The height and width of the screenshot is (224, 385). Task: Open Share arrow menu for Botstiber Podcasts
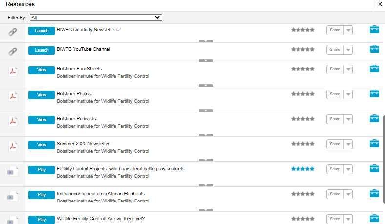pos(348,119)
